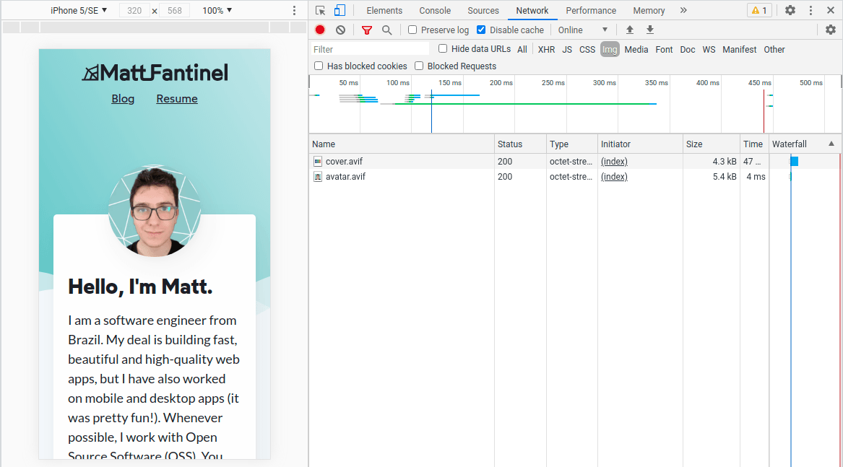Toggle the device toolbar emulation icon
This screenshot has width=843, height=467.
338,10
